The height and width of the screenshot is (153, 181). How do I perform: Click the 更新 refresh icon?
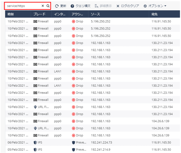click(57, 6)
